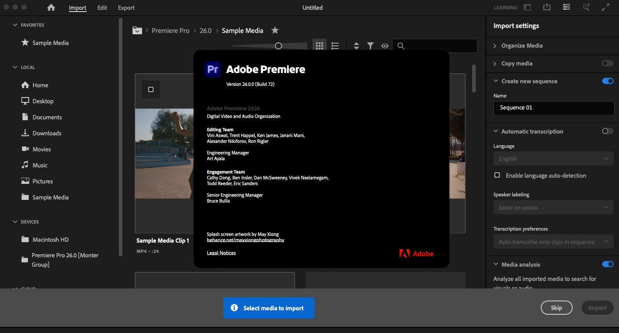Viewport: 619px width, 333px height.
Task: Click the sort order arrows icon
Action: (x=356, y=45)
